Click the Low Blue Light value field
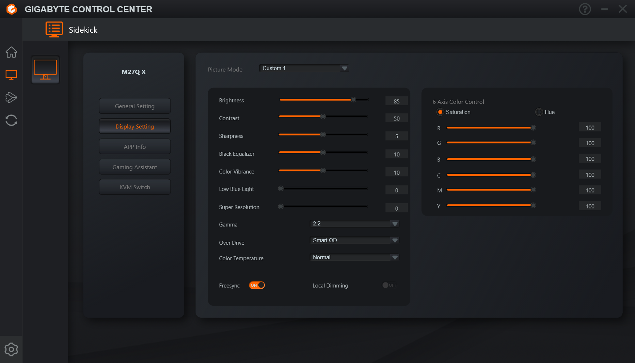635x363 pixels. (397, 190)
